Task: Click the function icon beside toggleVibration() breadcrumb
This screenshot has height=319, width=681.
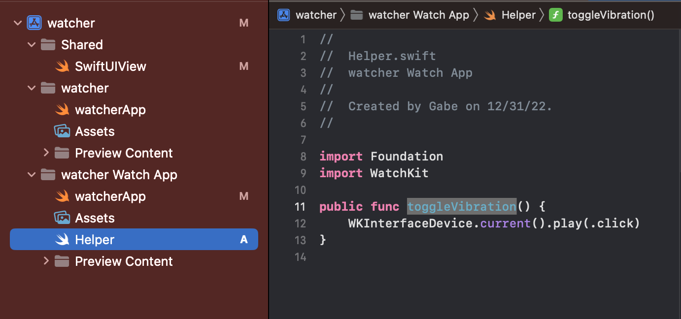Action: [556, 15]
